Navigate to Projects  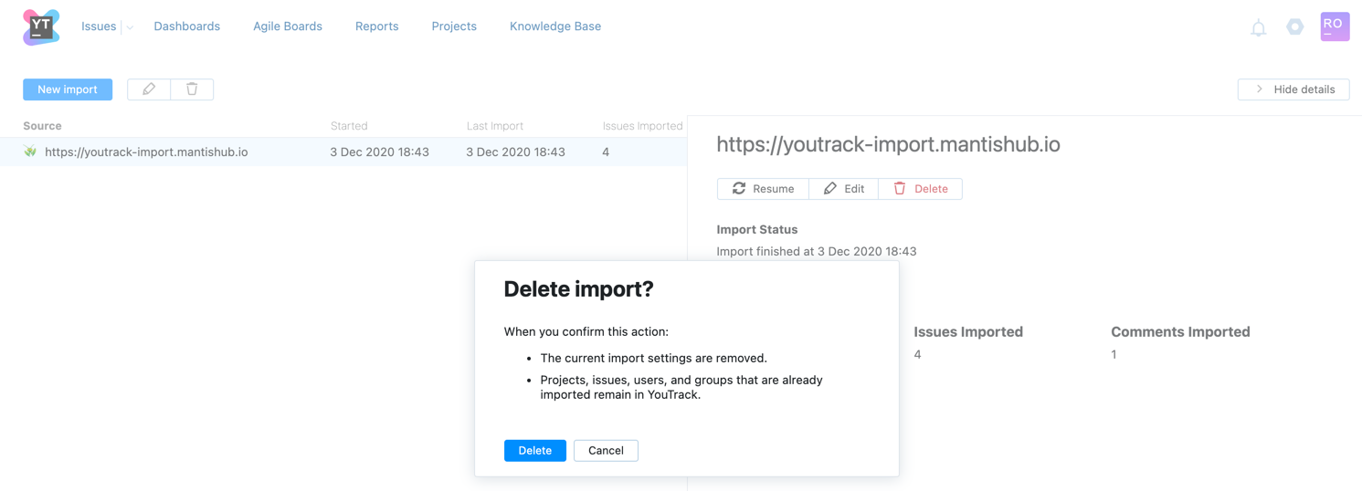[x=454, y=26]
